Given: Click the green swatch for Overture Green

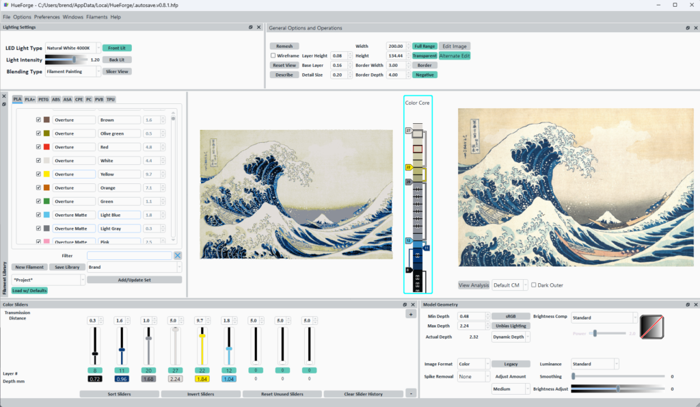Looking at the screenshot, I should tap(46, 202).
